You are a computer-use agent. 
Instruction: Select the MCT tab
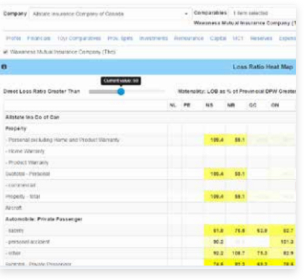click(x=238, y=38)
